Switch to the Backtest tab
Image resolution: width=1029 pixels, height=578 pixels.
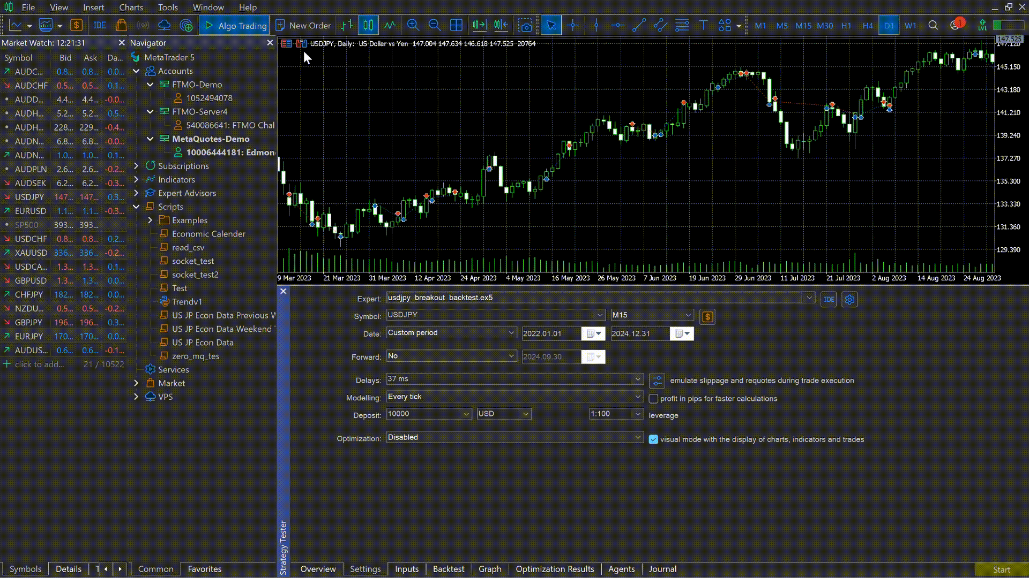[449, 569]
